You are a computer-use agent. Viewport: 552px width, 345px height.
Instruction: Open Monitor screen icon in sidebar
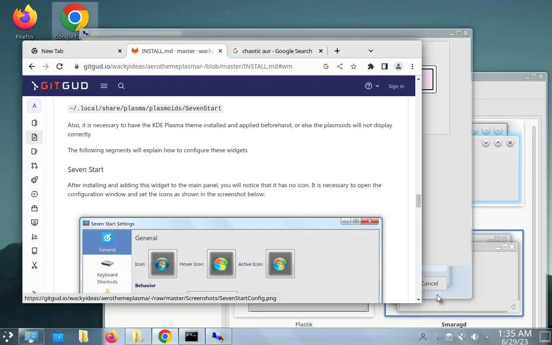(x=34, y=223)
